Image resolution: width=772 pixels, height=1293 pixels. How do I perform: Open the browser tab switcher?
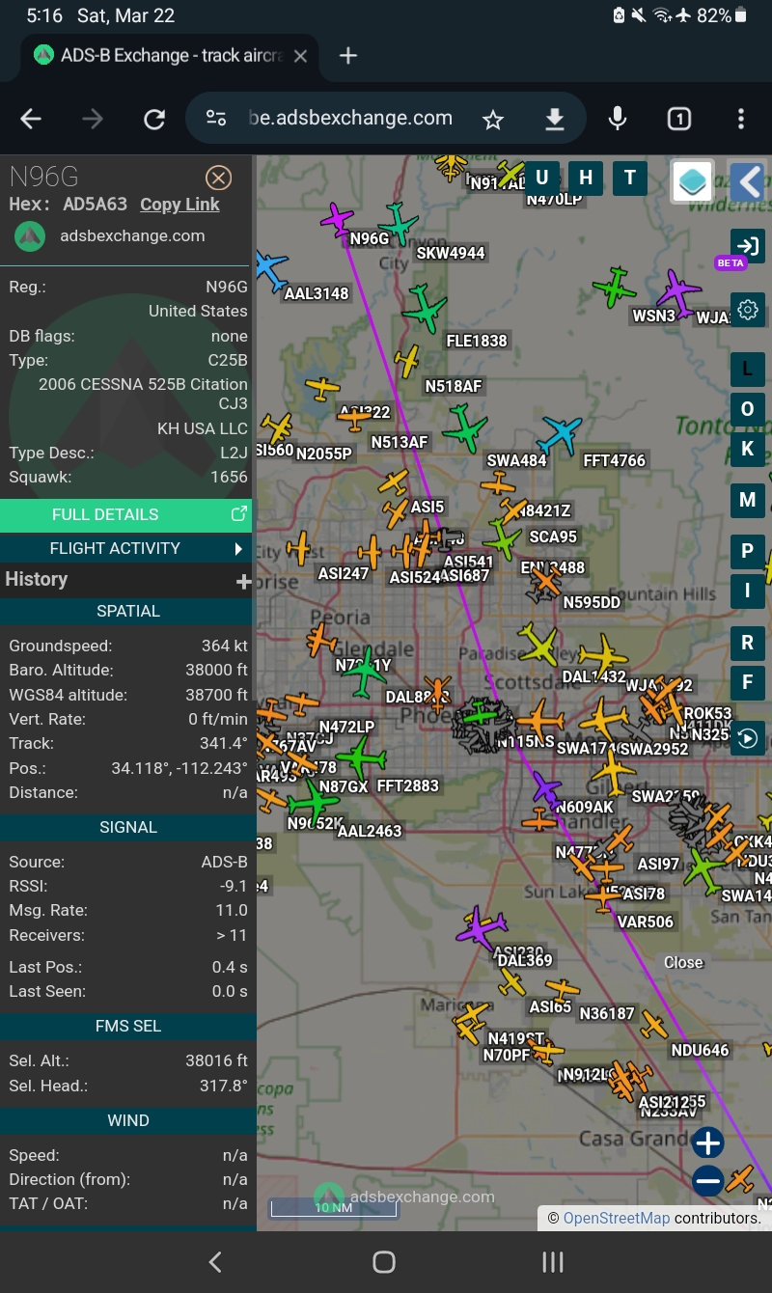[x=679, y=119]
